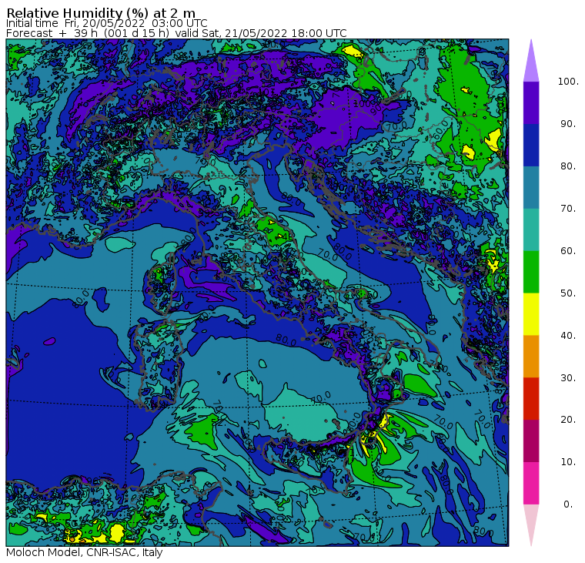This screenshot has width=585, height=563.
Task: Click the 'Moloch Model, CNR-ISAC, Italy' footer text
Action: click(x=85, y=552)
